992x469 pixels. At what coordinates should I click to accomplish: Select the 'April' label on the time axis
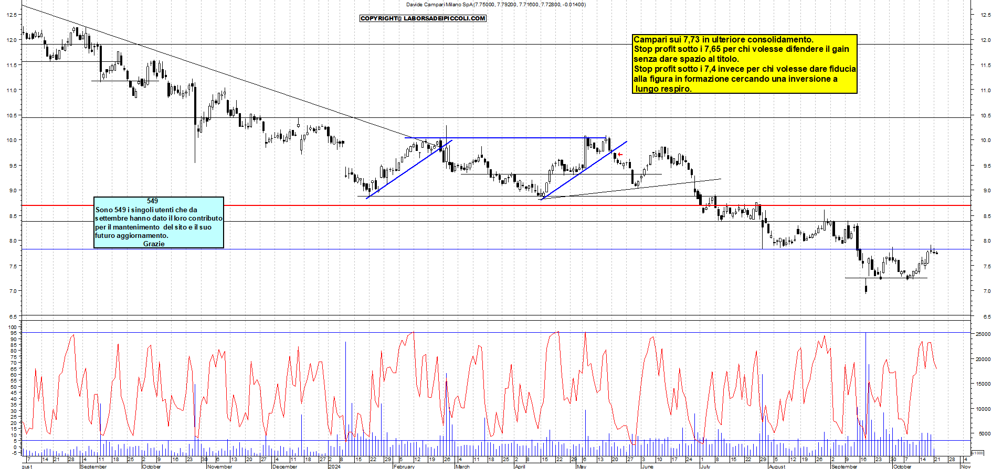click(520, 466)
